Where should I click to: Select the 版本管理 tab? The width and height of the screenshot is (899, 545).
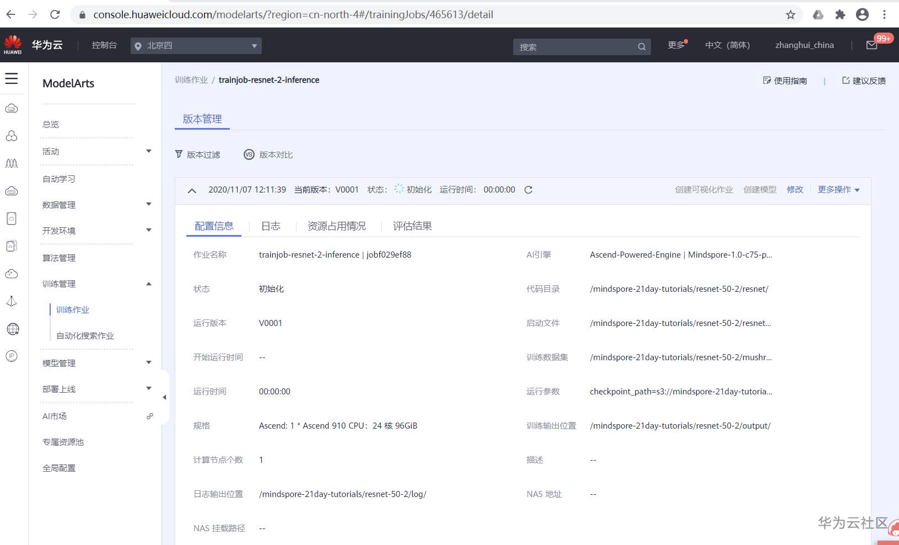tap(202, 119)
